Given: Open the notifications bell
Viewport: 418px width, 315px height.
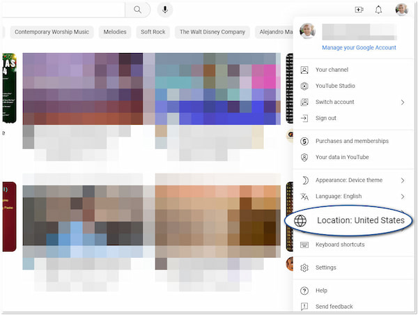Looking at the screenshot, I should [x=378, y=10].
